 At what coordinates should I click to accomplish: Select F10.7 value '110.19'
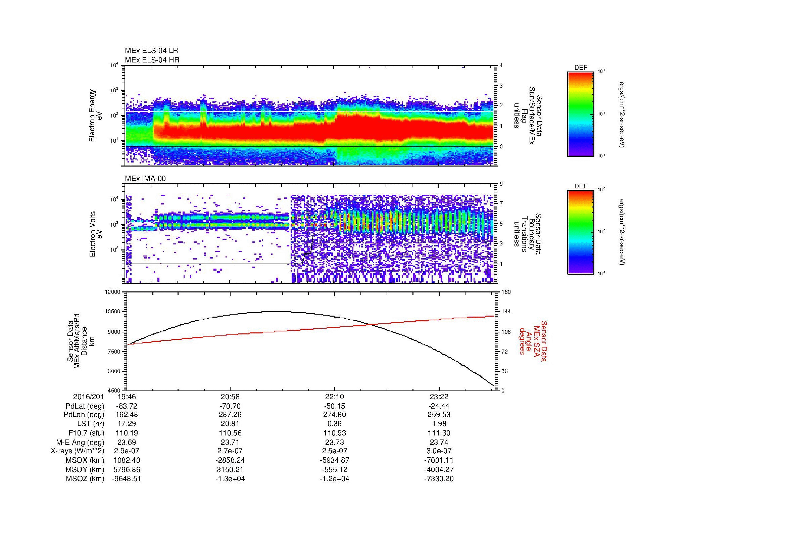[x=127, y=433]
